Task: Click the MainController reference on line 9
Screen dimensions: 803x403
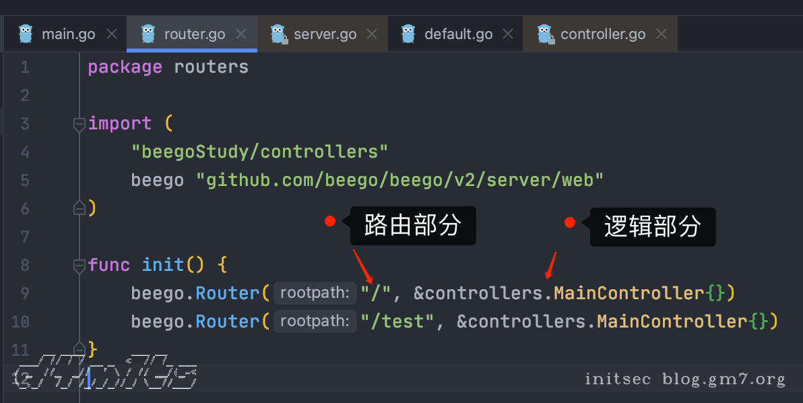Action: [629, 293]
